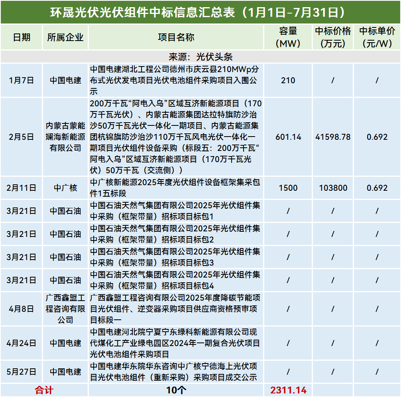This screenshot has height=397, width=401.
Task: Click the 2311.14 total capacity cell
Action: tap(288, 390)
